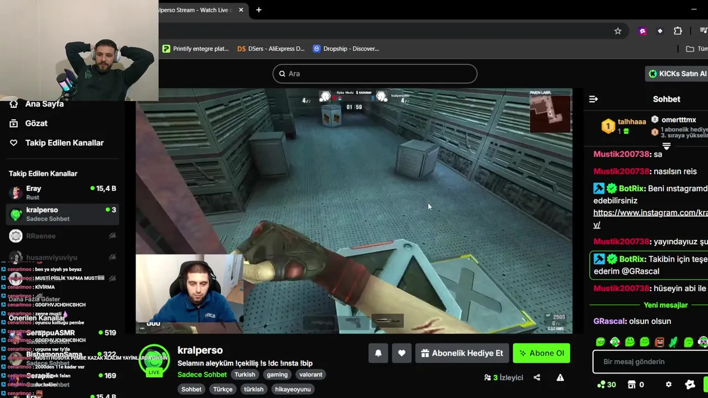Viewport: 708px width, 398px height.
Task: Open the gift leaderboard toggle in chat header
Action: [667, 146]
